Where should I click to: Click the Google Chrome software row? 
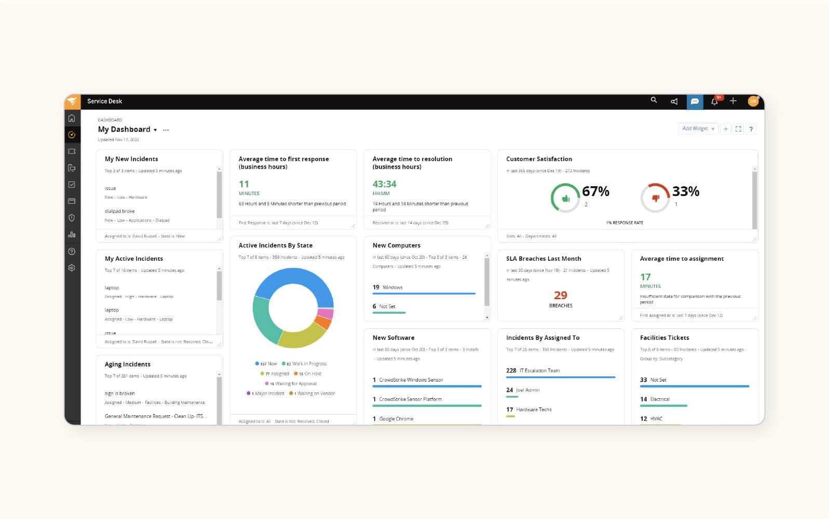[x=427, y=420]
